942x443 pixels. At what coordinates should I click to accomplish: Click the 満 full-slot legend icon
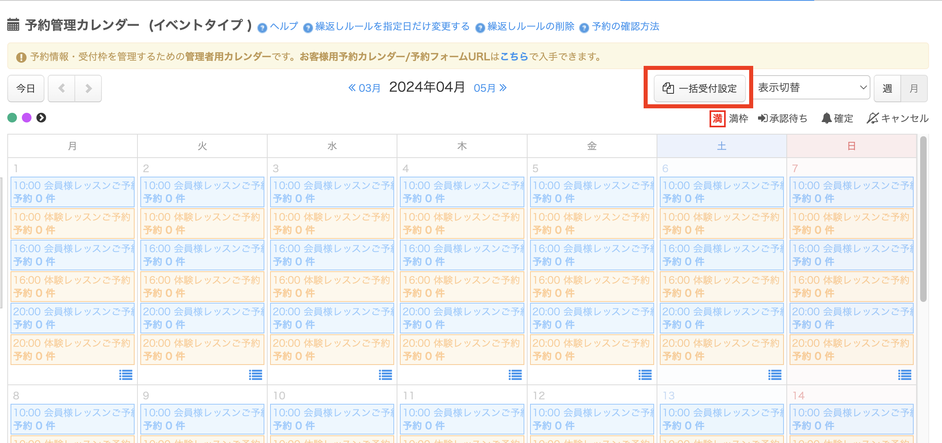pyautogui.click(x=717, y=118)
